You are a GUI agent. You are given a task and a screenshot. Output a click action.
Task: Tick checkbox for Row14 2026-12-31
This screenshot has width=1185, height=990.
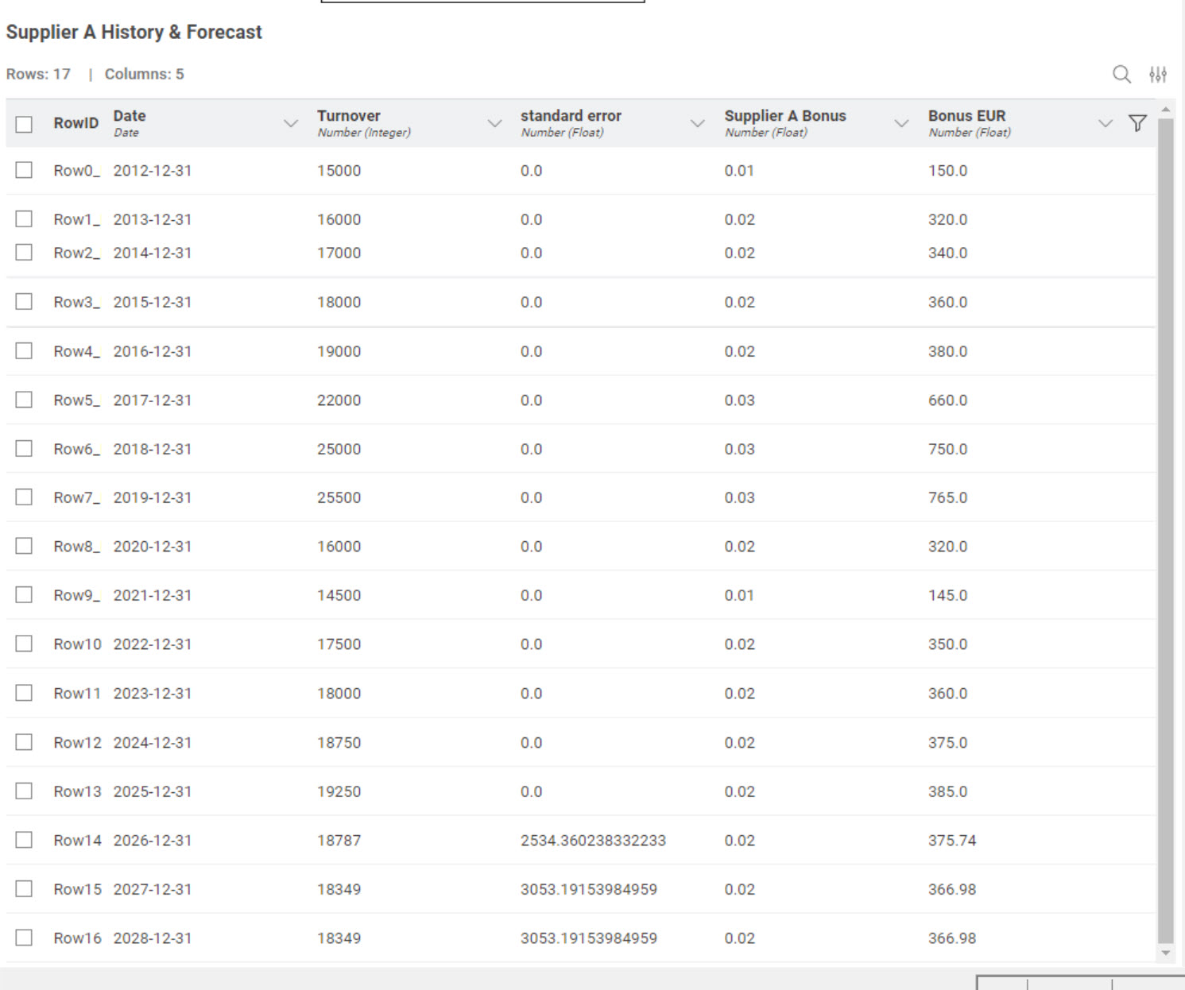pos(24,840)
